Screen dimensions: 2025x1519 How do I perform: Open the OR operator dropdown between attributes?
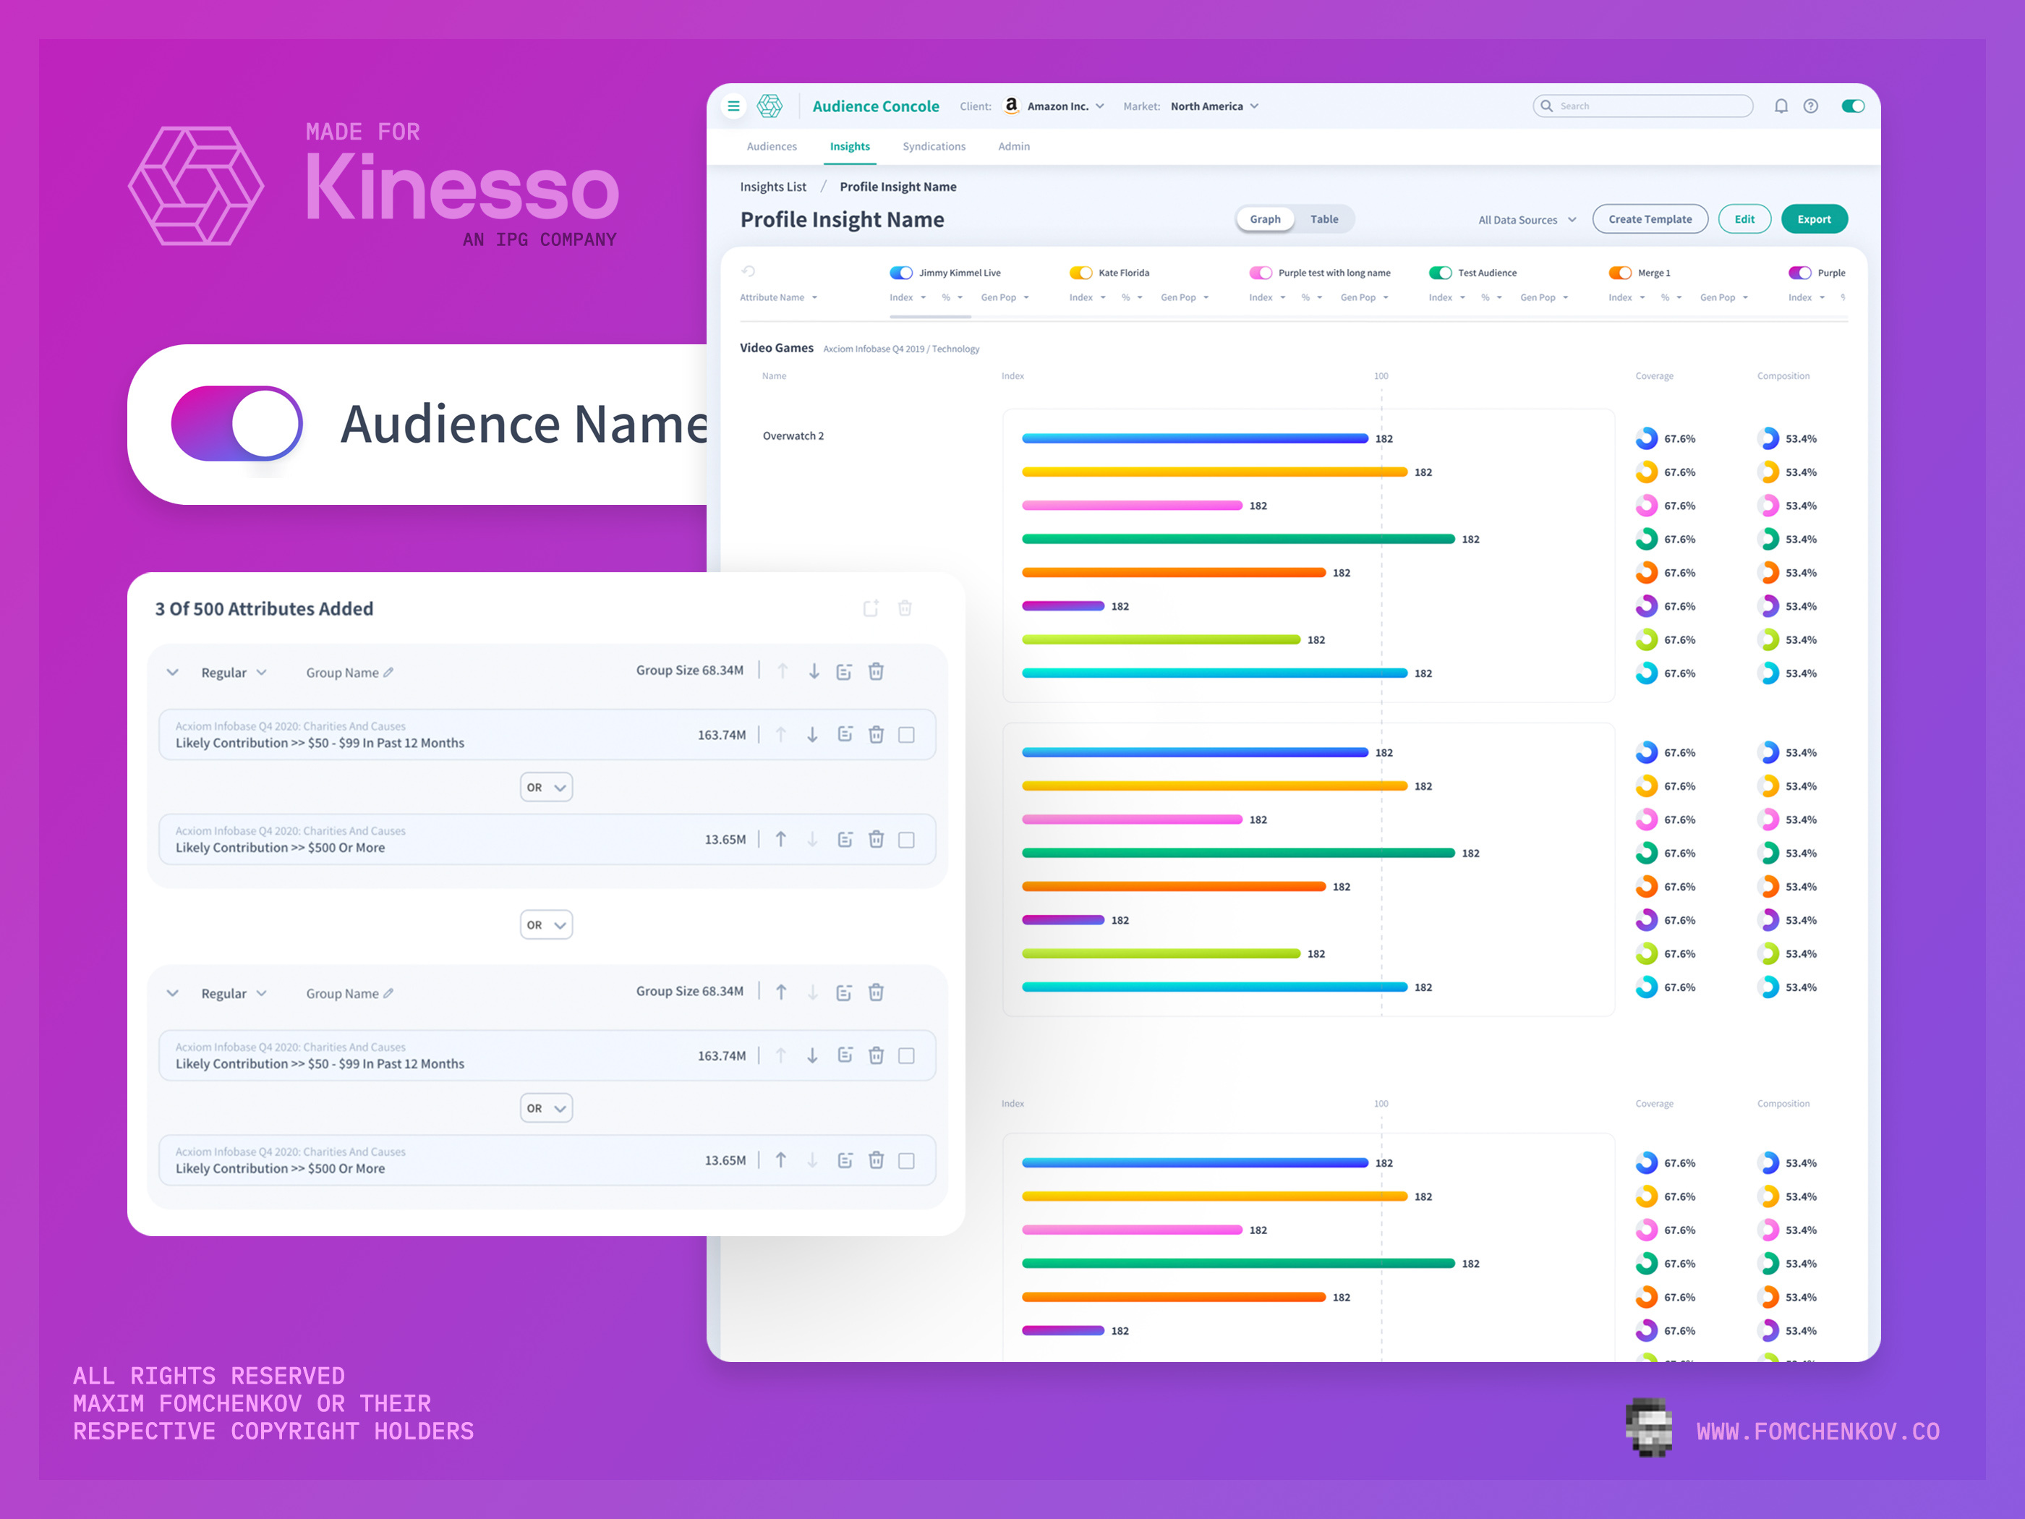click(x=547, y=786)
